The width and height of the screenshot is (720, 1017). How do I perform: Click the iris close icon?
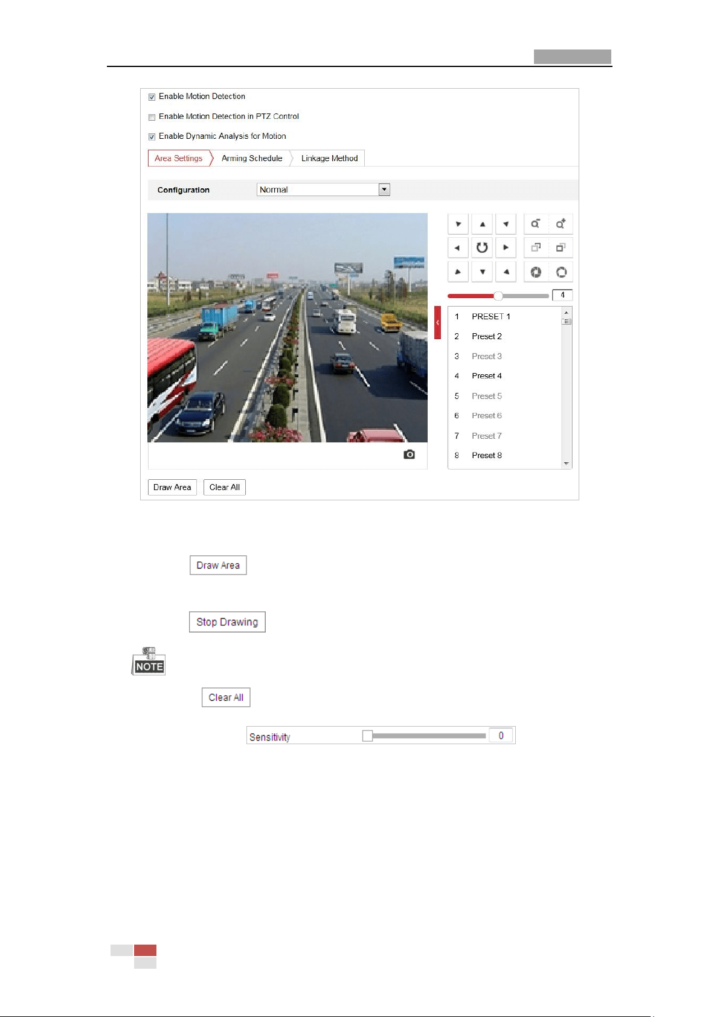point(535,272)
